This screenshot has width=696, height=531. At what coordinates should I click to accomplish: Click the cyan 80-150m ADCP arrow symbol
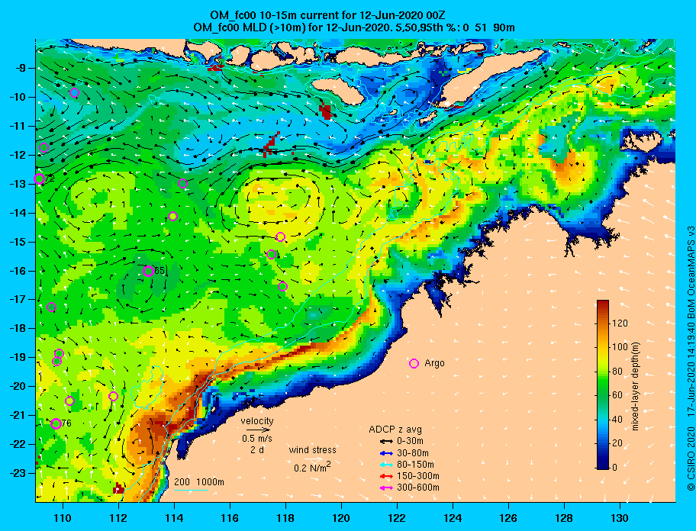pyautogui.click(x=386, y=465)
